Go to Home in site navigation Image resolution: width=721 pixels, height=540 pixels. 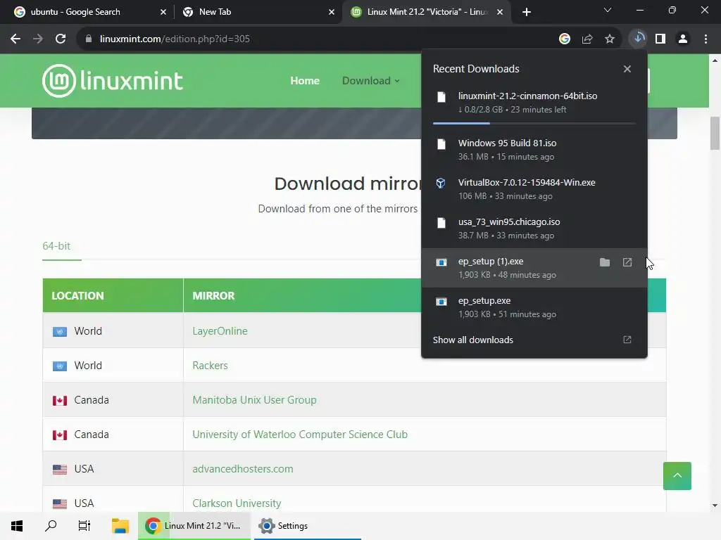(305, 81)
